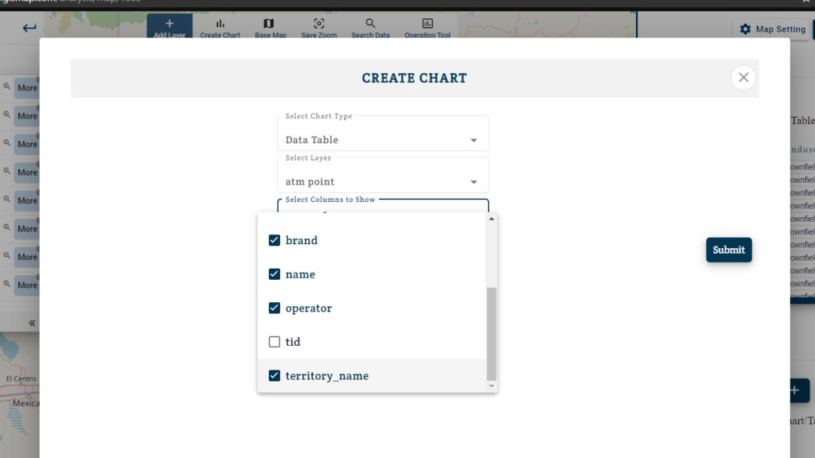The height and width of the screenshot is (458, 815).
Task: Select the Base Map icon
Action: (x=269, y=24)
